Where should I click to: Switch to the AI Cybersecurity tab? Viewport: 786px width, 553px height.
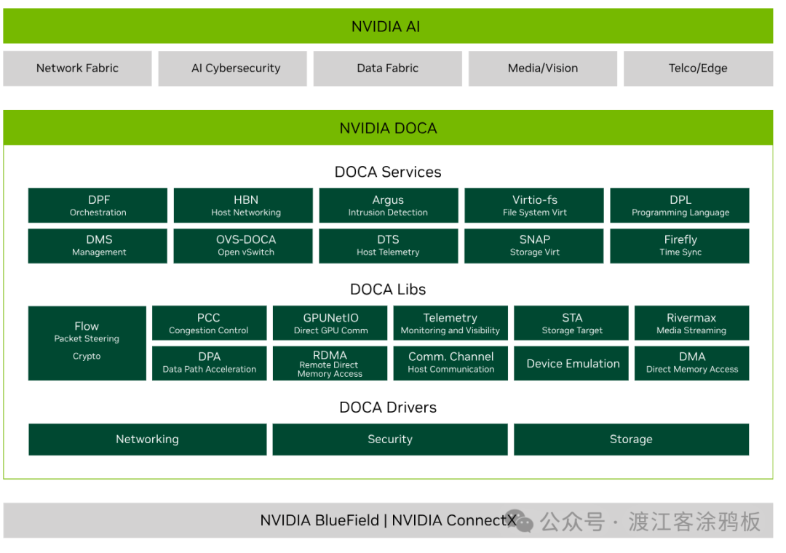232,68
